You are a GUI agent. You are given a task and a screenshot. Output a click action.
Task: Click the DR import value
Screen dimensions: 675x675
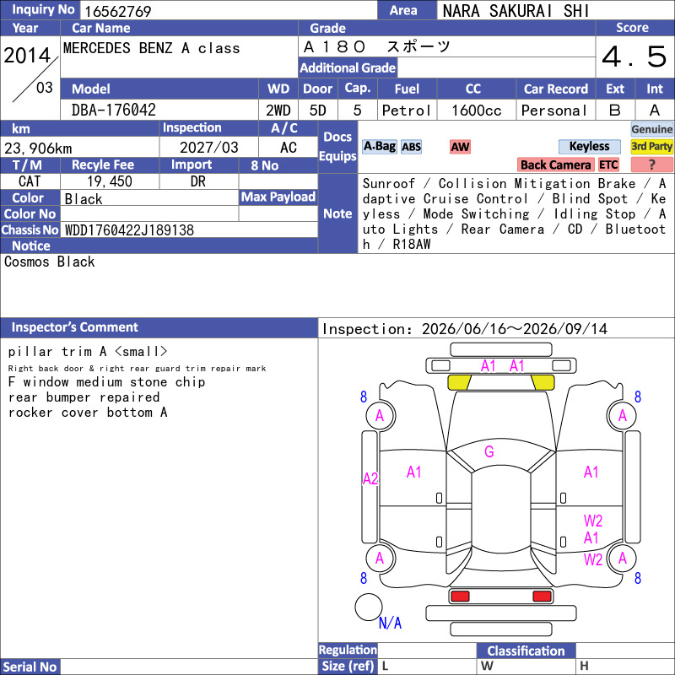click(x=198, y=181)
